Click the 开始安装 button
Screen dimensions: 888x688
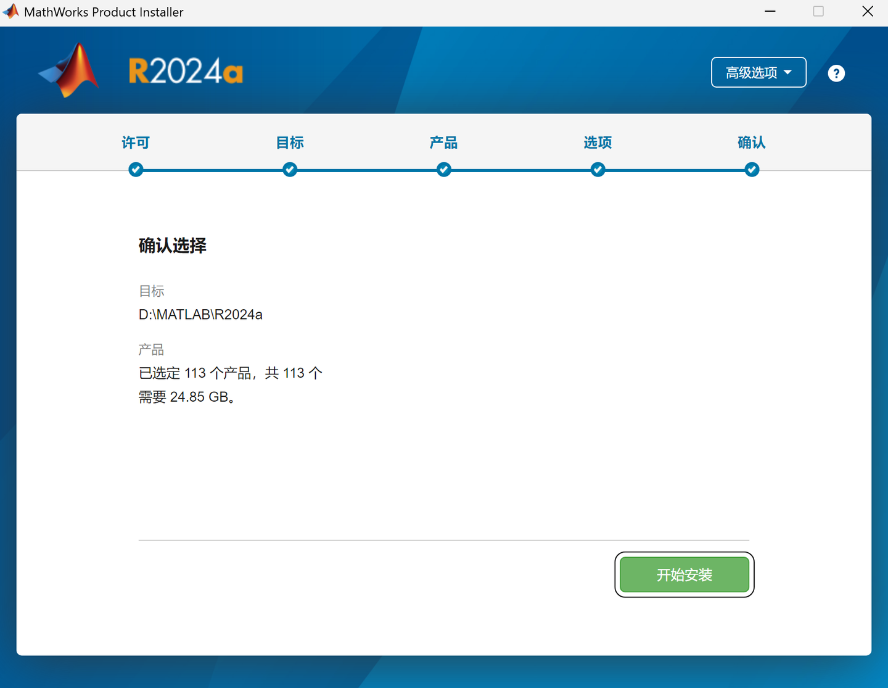(684, 574)
